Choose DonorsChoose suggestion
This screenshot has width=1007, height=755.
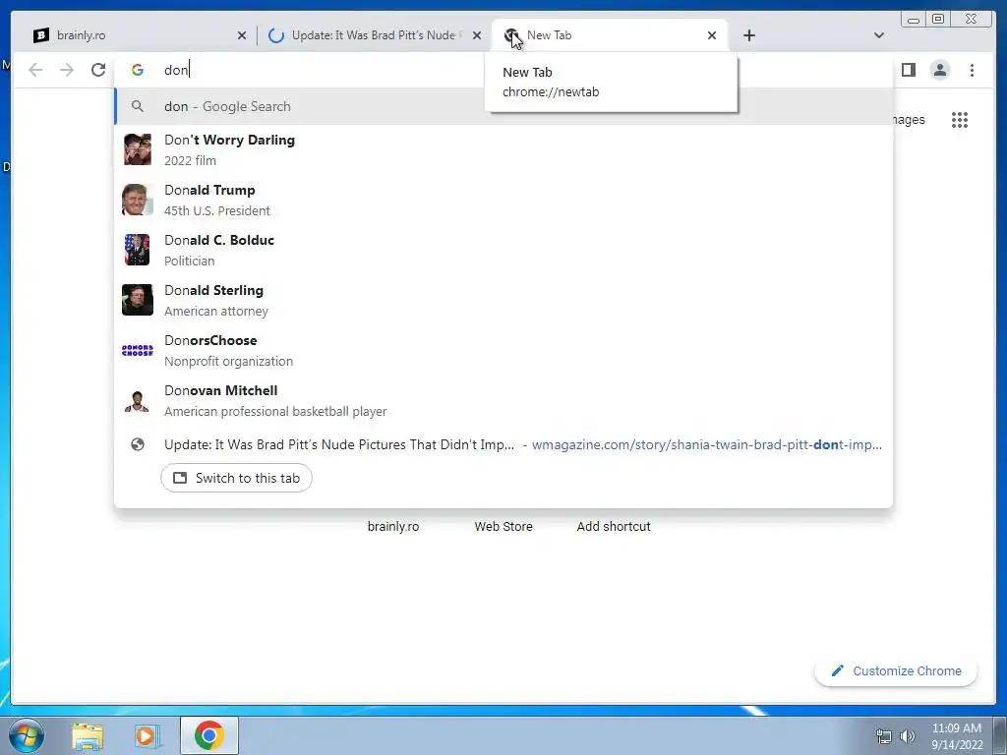pos(504,350)
